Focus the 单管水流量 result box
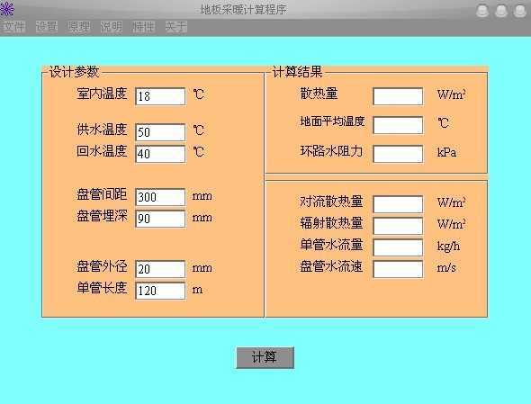This screenshot has width=531, height=404. (x=398, y=247)
